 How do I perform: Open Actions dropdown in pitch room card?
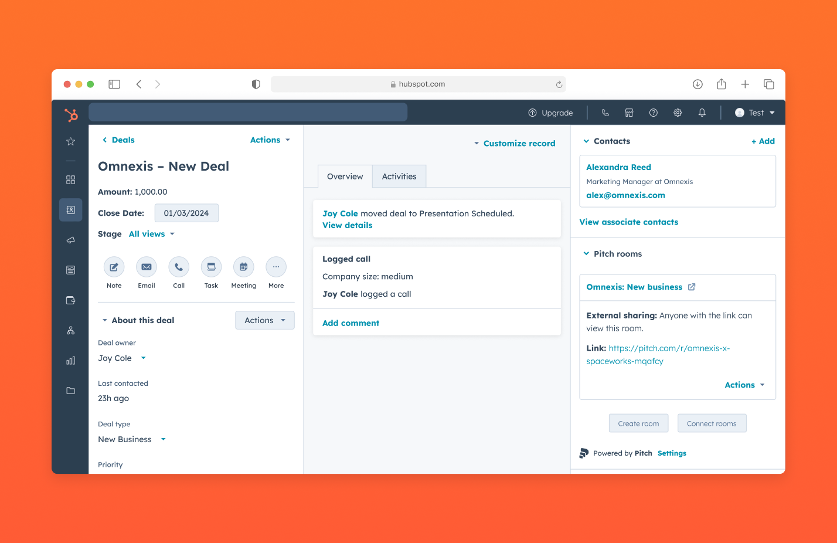click(745, 385)
